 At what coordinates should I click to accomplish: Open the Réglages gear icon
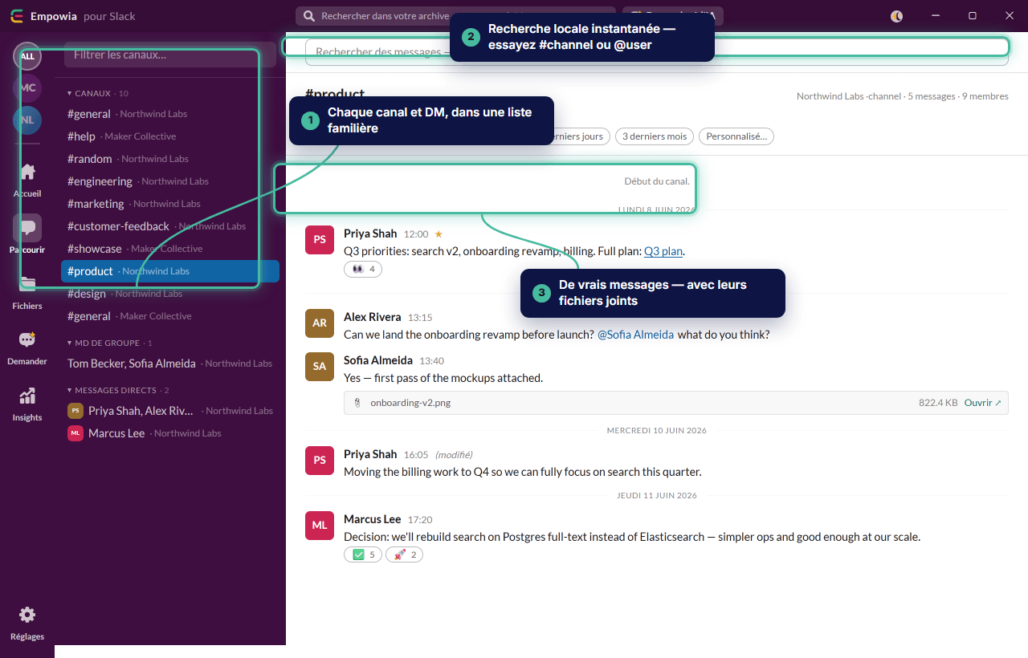27,615
